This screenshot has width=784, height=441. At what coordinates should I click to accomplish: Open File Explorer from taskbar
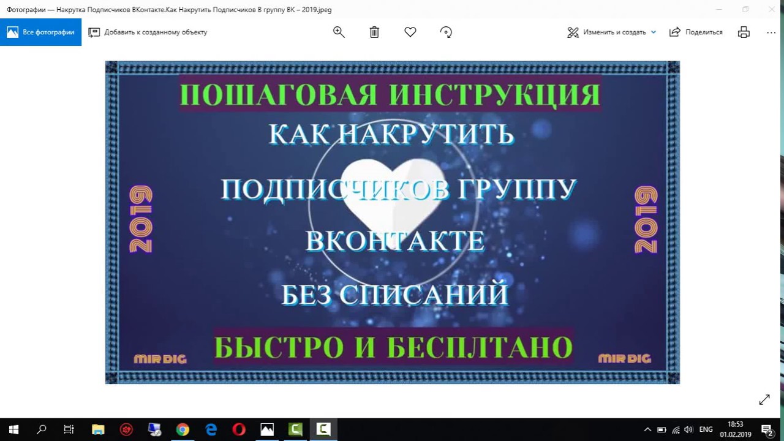click(x=98, y=429)
